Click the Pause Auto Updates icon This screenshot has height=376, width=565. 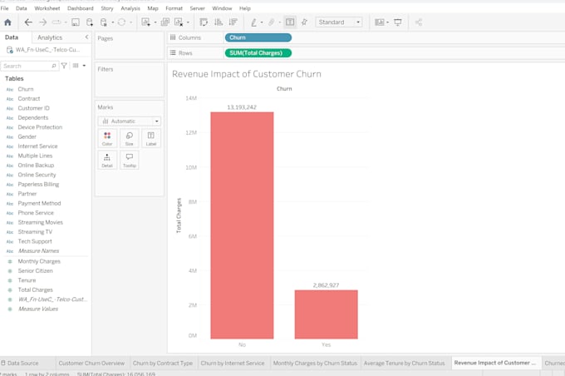(x=104, y=22)
